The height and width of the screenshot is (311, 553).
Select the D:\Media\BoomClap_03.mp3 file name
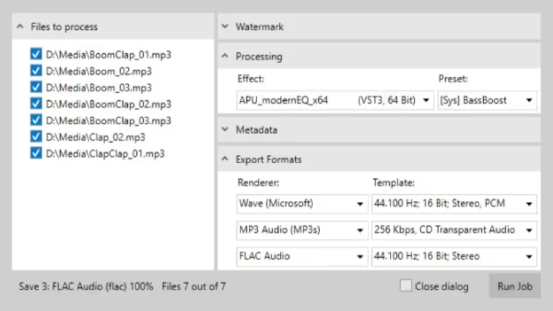pyautogui.click(x=109, y=120)
